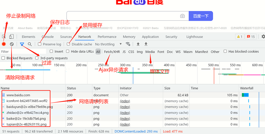Screen dimensions: 265x134
Task: Sort by Time column header
Action: 214,88
